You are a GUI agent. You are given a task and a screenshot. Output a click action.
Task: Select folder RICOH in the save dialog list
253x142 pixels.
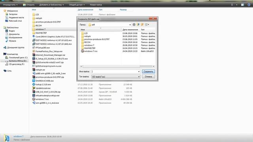coord(87,42)
